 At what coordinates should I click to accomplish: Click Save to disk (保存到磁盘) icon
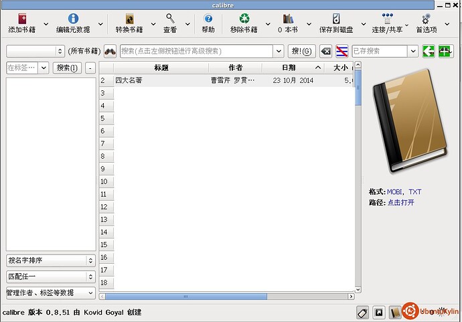tap(336, 19)
